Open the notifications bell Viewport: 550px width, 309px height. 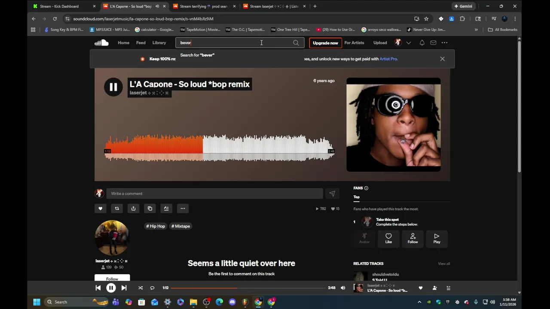(x=422, y=42)
